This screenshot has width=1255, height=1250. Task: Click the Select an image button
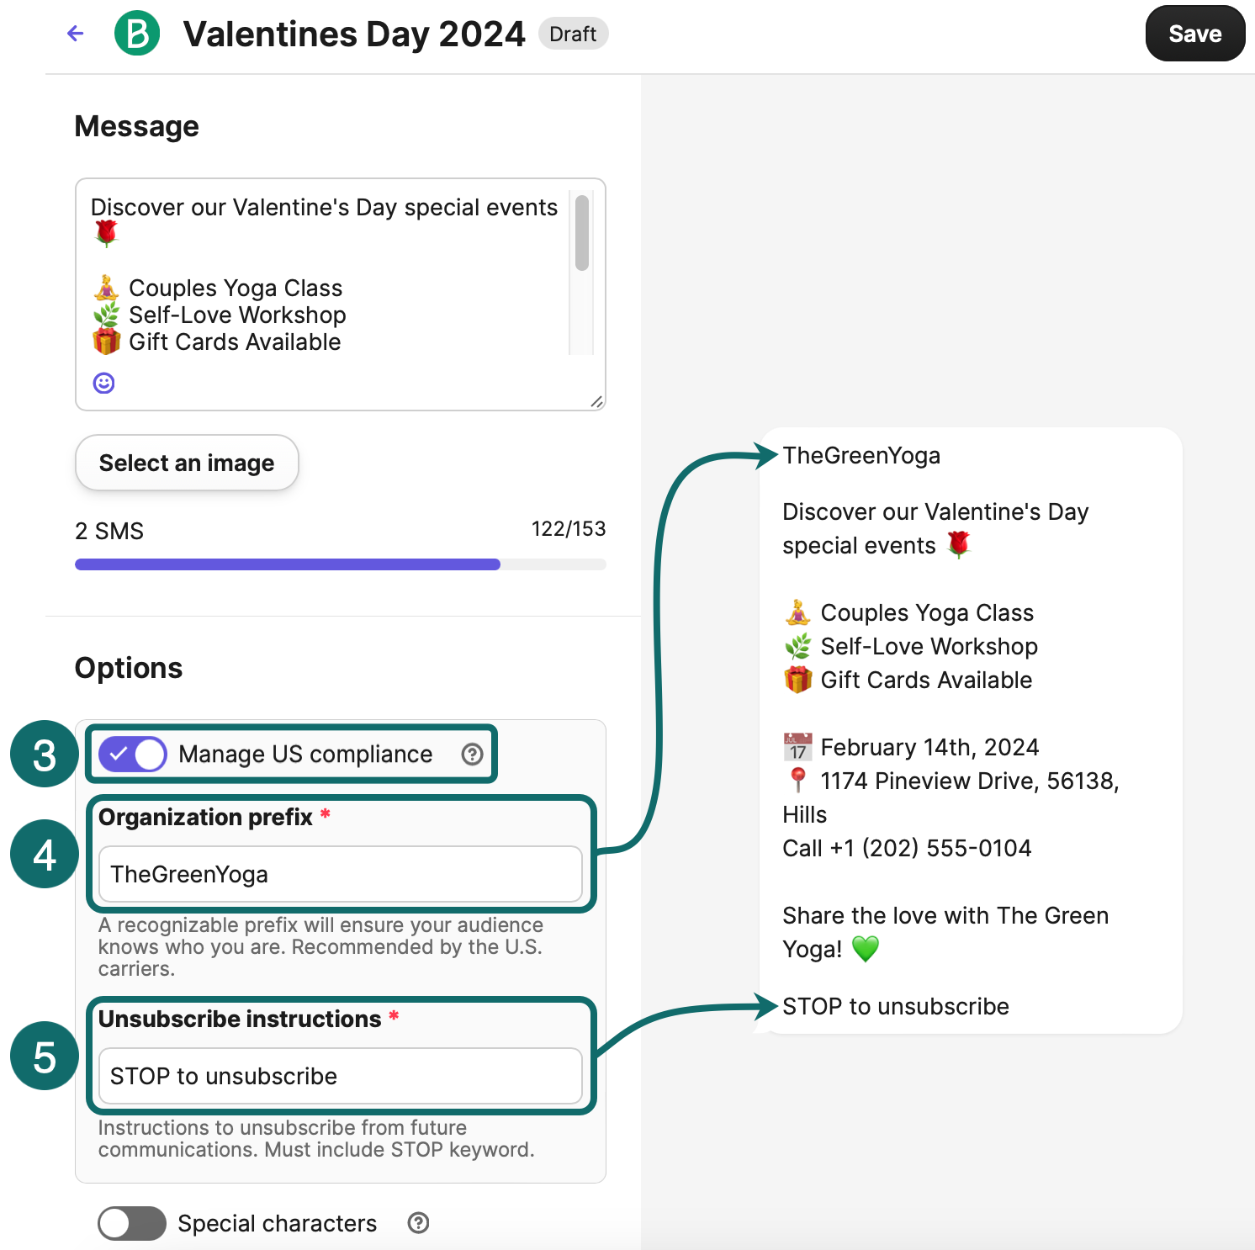click(x=187, y=463)
